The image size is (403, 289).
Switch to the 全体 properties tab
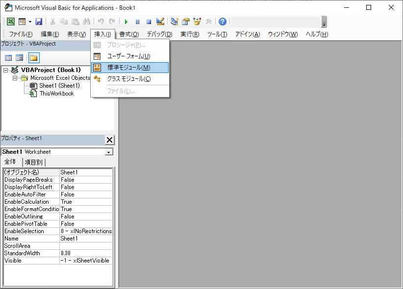[10, 162]
